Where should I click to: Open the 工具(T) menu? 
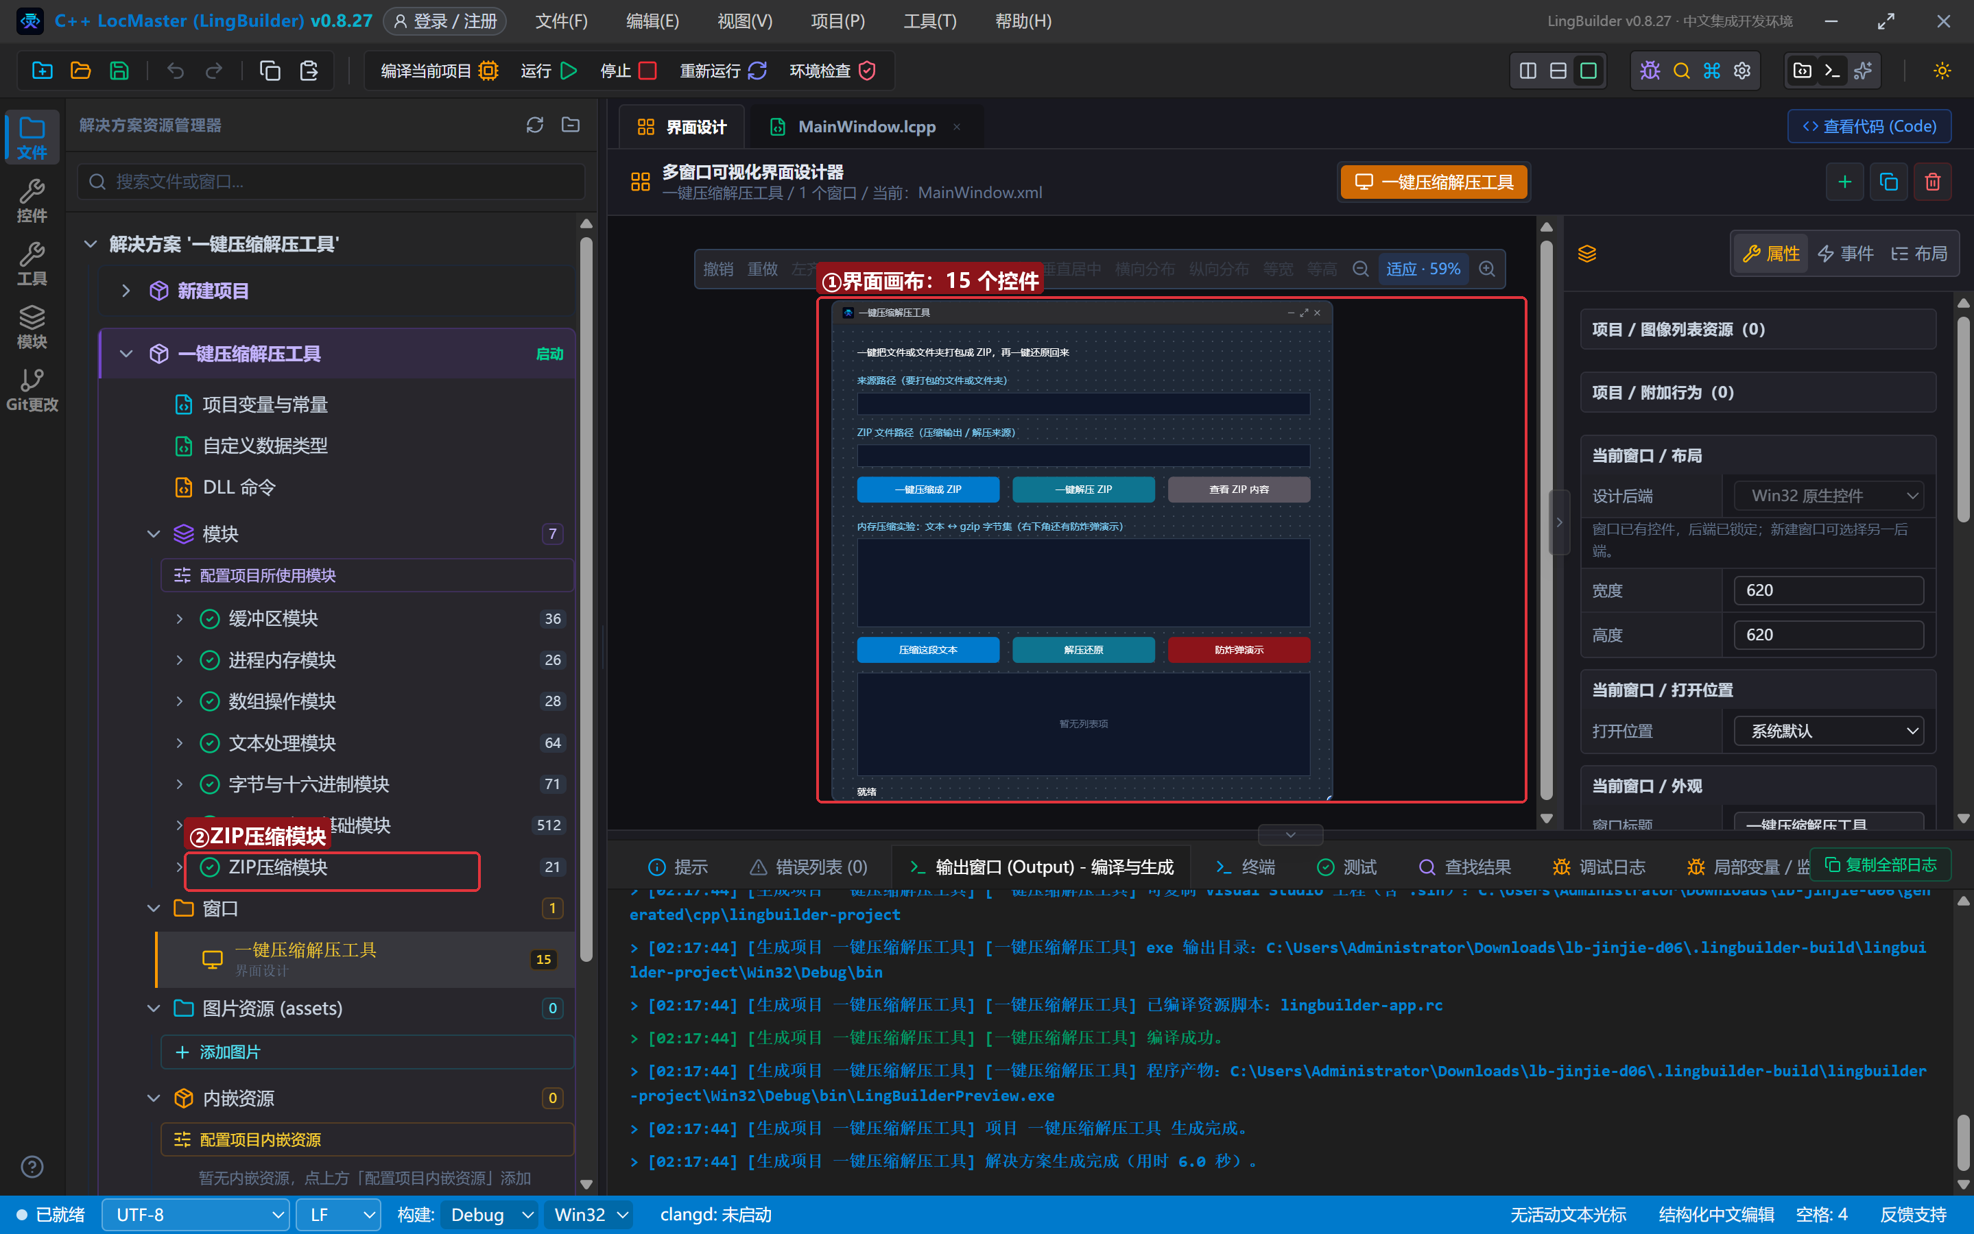930,21
